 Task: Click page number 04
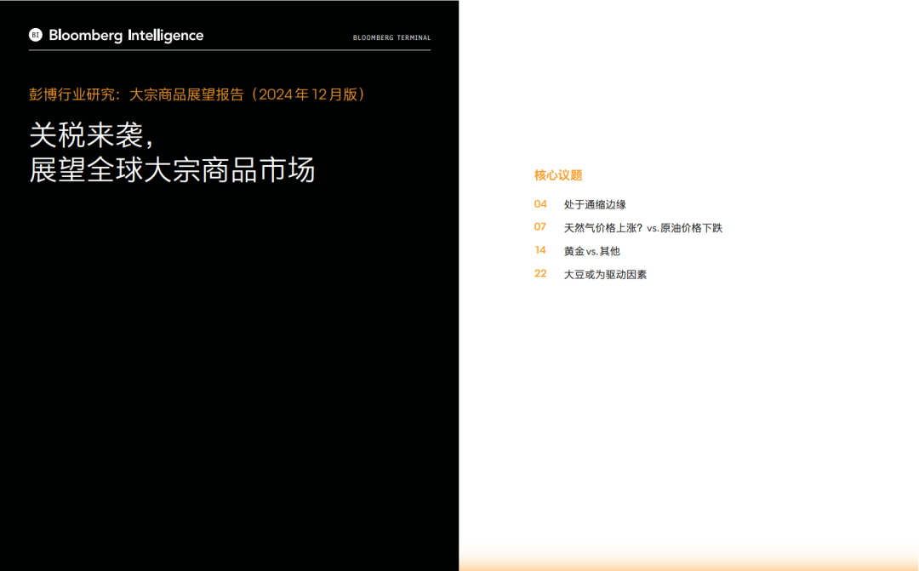(x=540, y=204)
